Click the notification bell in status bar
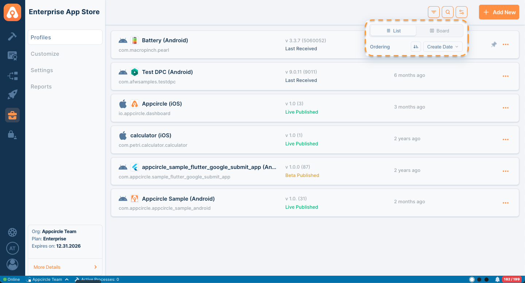 [497, 279]
